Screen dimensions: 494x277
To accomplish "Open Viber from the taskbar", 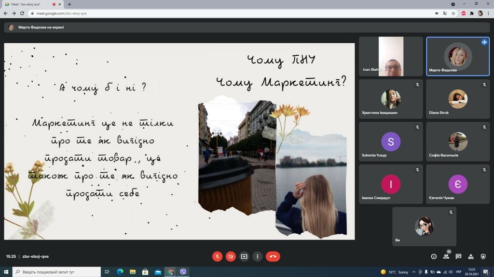I will pos(183,272).
